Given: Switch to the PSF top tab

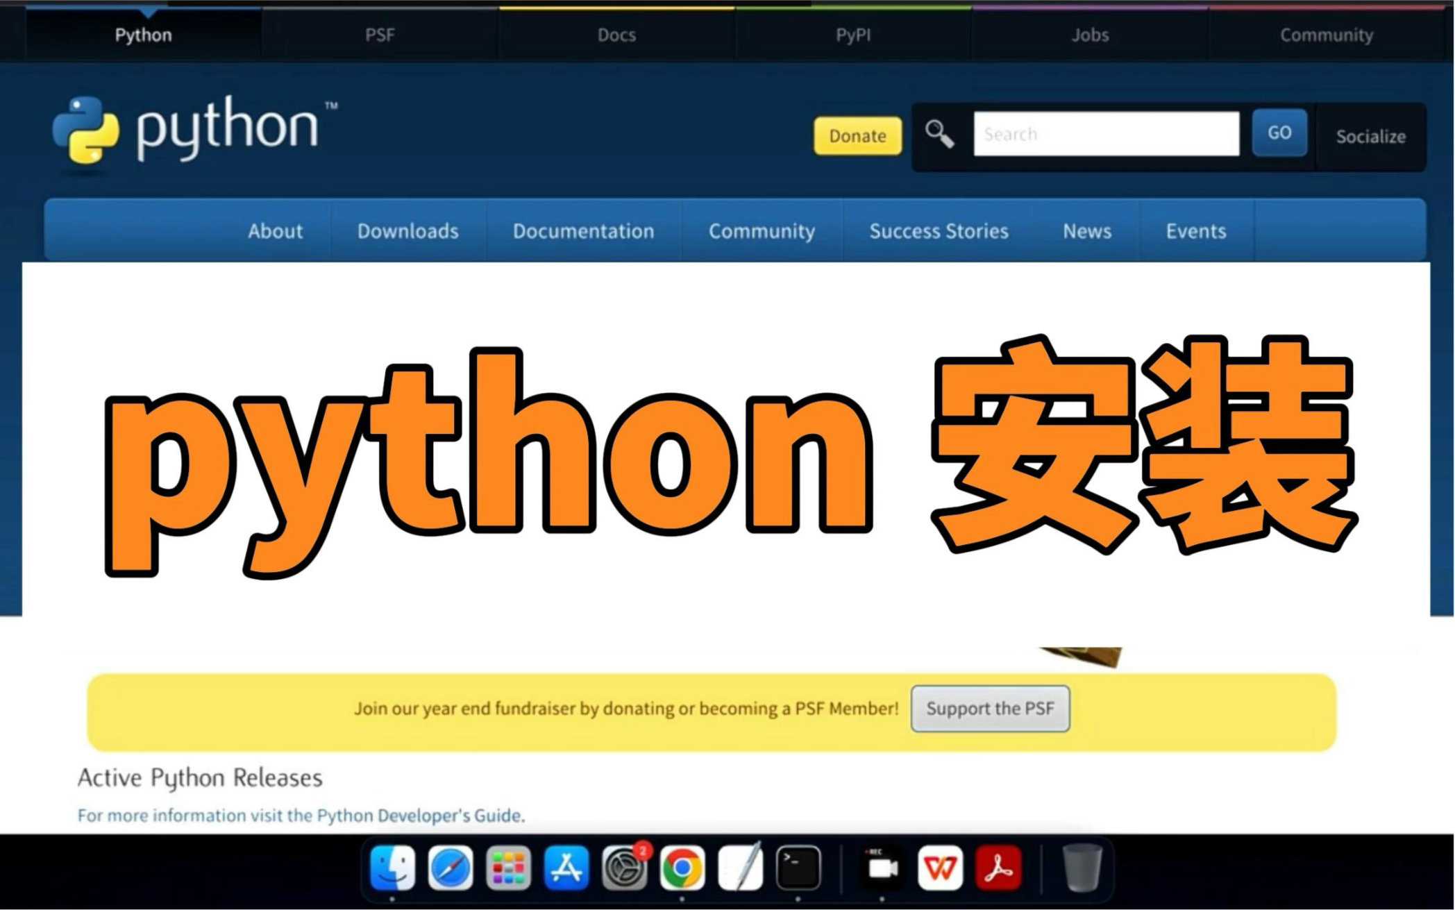Looking at the screenshot, I should point(380,35).
